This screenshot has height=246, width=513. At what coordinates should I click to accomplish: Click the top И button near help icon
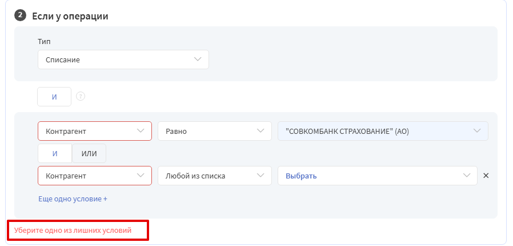[x=54, y=97]
